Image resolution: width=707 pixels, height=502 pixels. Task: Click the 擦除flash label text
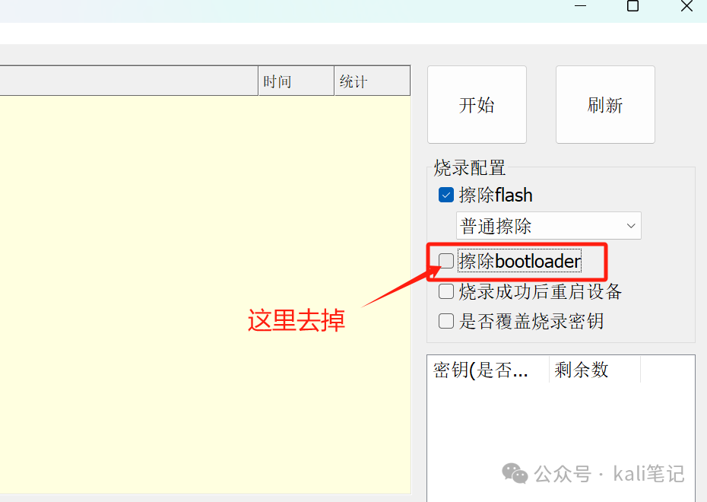pos(496,195)
